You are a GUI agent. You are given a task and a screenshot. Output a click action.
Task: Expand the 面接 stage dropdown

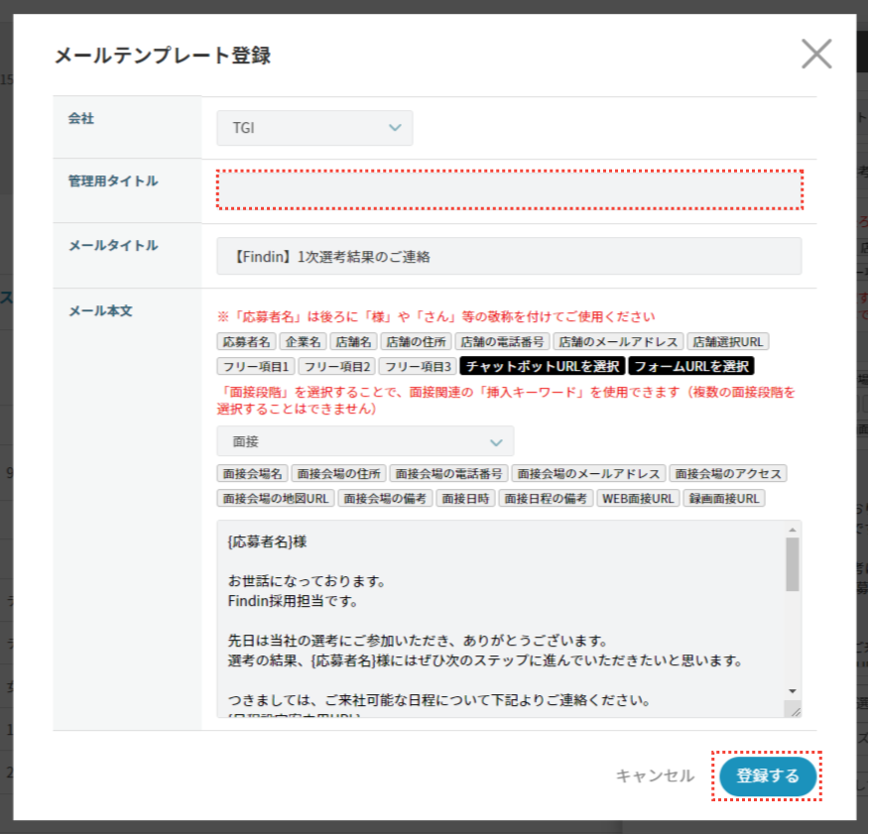pyautogui.click(x=365, y=441)
